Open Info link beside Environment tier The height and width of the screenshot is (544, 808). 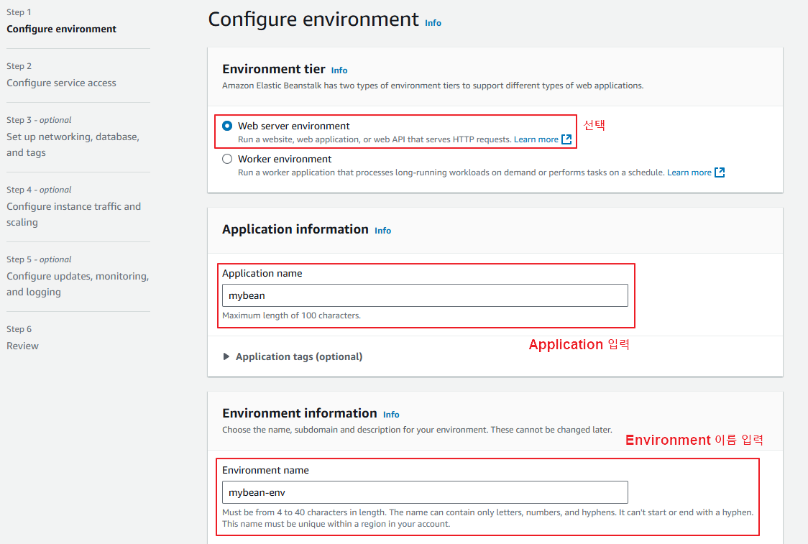[x=339, y=70]
